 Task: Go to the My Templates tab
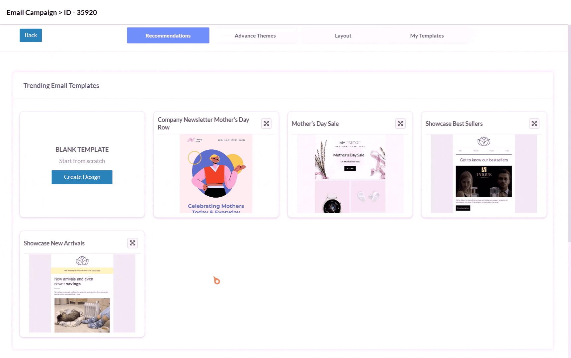pyautogui.click(x=427, y=36)
